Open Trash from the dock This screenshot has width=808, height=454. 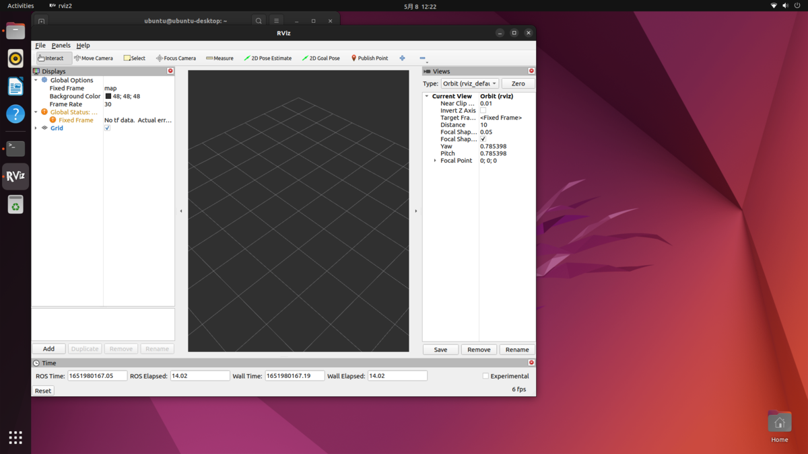tap(15, 204)
